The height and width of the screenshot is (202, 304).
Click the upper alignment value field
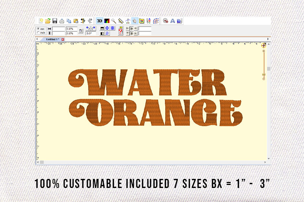click(x=145, y=29)
